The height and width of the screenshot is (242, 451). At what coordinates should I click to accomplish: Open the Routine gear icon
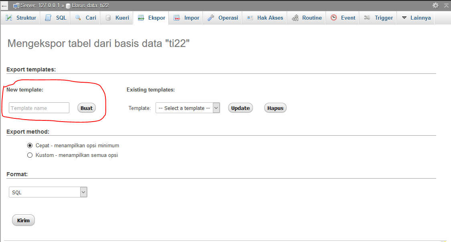click(295, 18)
